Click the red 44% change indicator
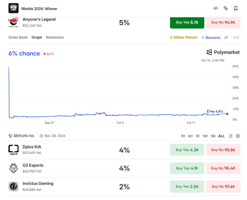The width and height of the screenshot is (247, 200). coord(48,54)
